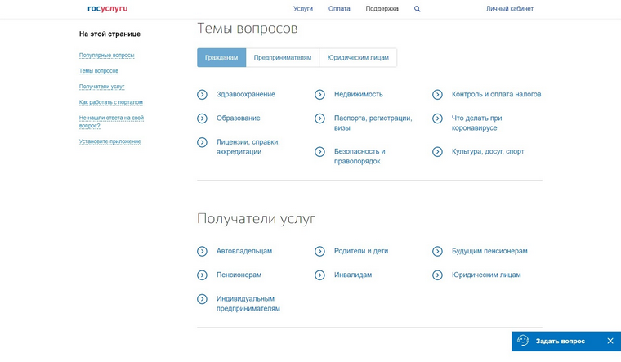Open Паспорта, регистрации, визы topic
The width and height of the screenshot is (621, 362).
373,123
